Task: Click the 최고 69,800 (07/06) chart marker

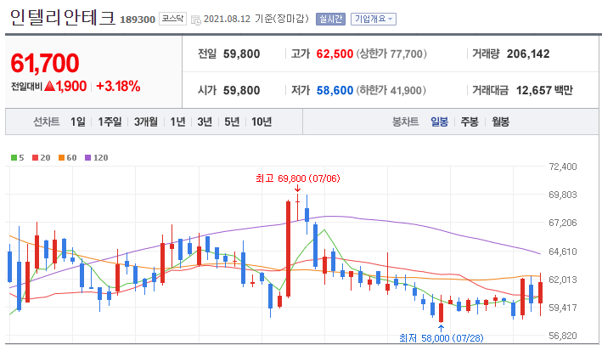Action: click(298, 178)
